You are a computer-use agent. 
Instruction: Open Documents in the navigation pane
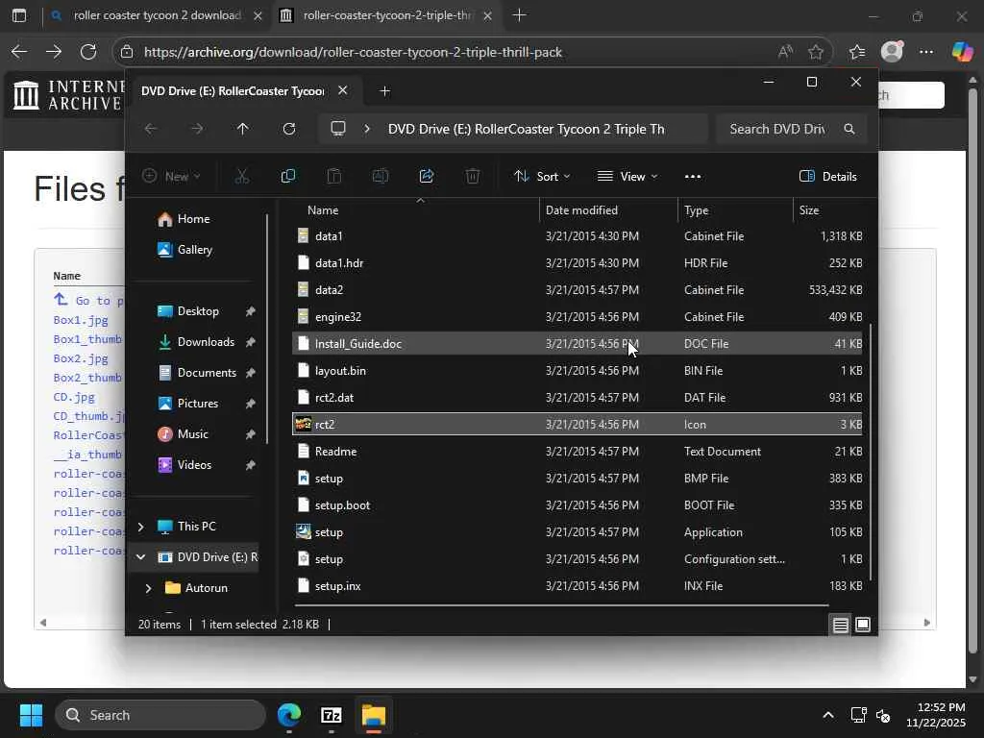pyautogui.click(x=196, y=373)
